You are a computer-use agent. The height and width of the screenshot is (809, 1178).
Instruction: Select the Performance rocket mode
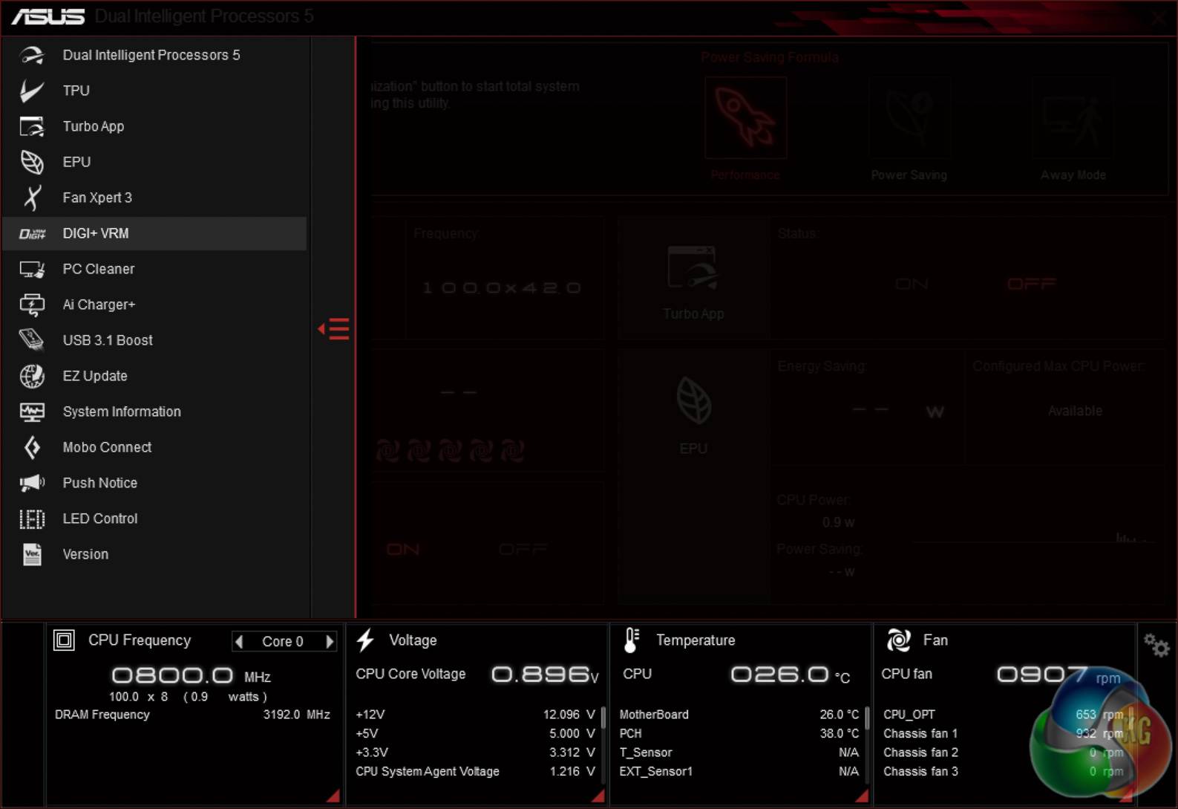pos(745,117)
